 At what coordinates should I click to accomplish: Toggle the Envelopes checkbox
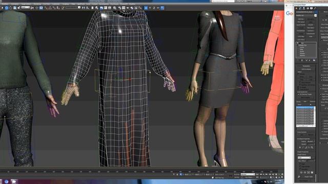tap(298, 87)
